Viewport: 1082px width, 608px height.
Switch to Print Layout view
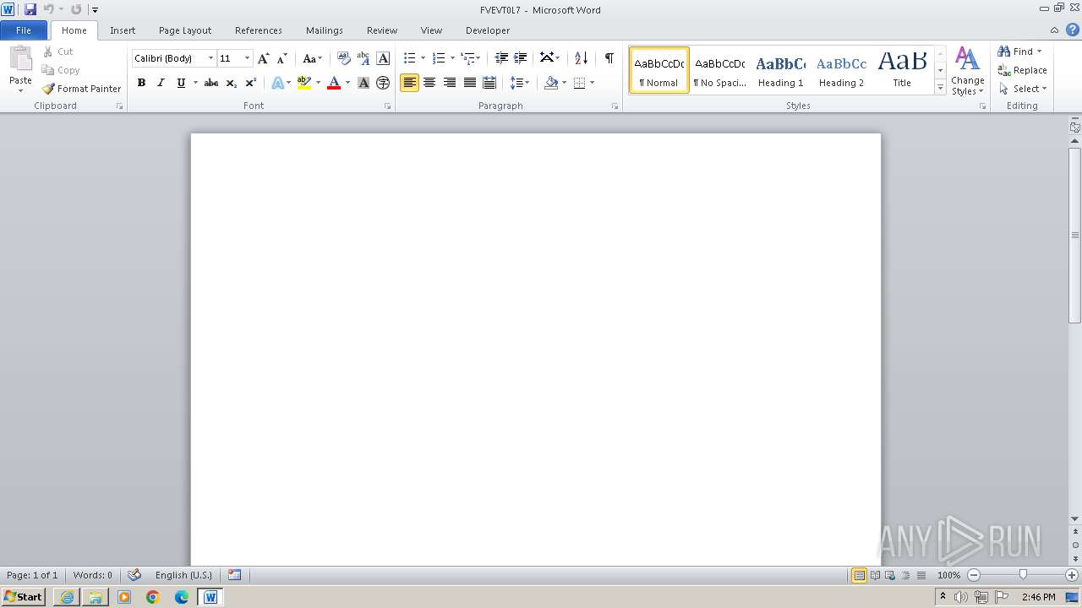[859, 575]
